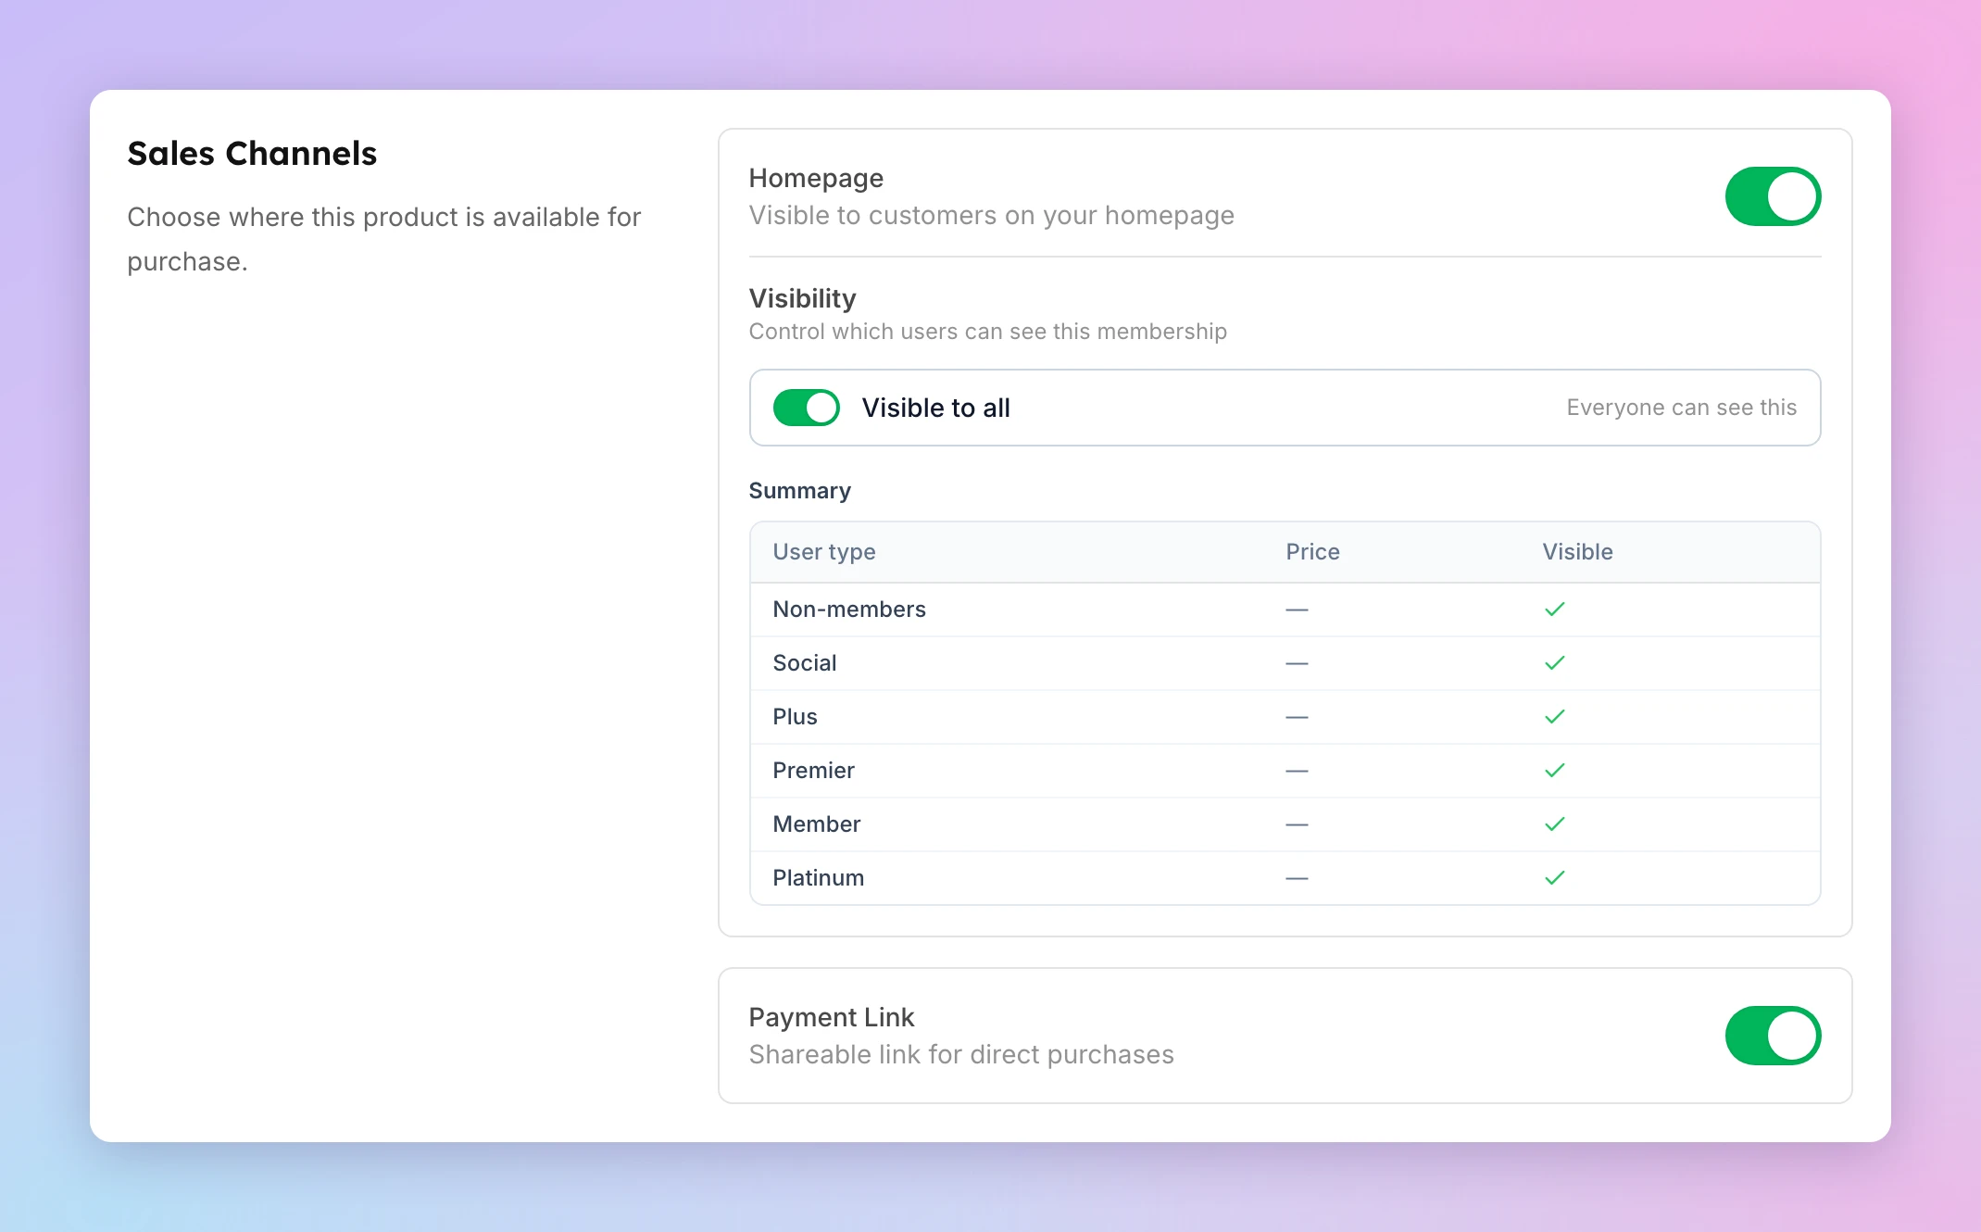Image resolution: width=1981 pixels, height=1232 pixels.
Task: Click the Visible to all label
Action: pos(935,408)
